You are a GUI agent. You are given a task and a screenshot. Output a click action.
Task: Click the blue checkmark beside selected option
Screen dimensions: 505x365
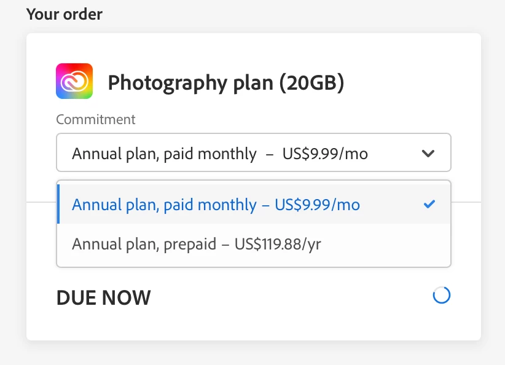tap(429, 204)
